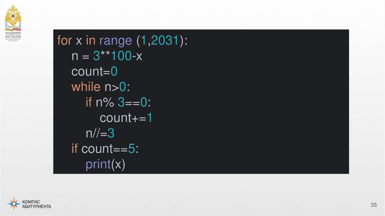
Task: Click the MChS Academy emblem logo
Action: point(13,18)
